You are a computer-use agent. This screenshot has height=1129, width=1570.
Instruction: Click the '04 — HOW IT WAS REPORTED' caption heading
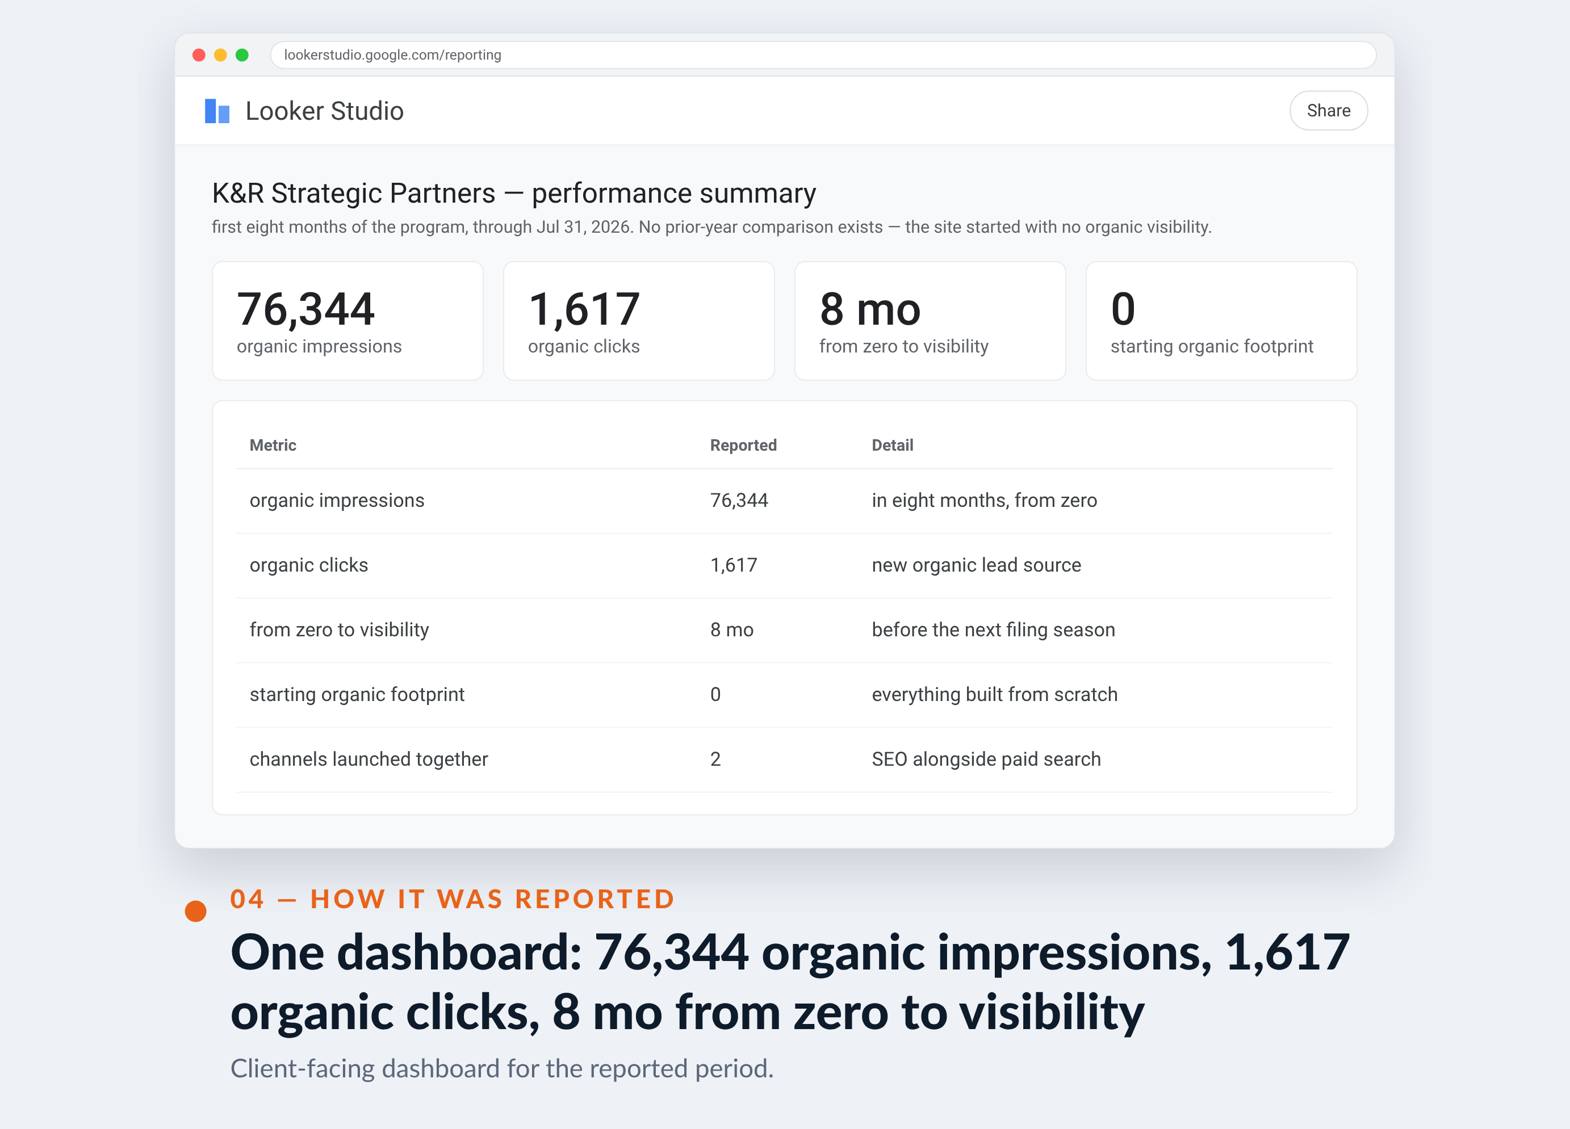click(452, 899)
